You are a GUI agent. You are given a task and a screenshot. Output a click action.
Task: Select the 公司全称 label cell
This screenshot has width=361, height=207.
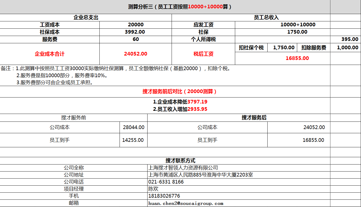74,168
